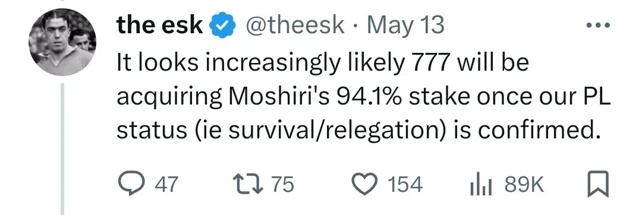The width and height of the screenshot is (642, 215).
Task: Like the tweet with the heart icon
Action: point(366,184)
